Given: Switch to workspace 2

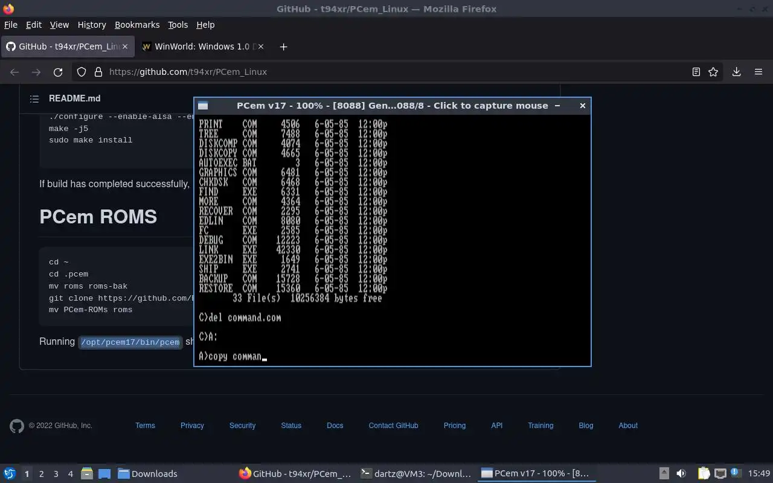Looking at the screenshot, I should [41, 473].
